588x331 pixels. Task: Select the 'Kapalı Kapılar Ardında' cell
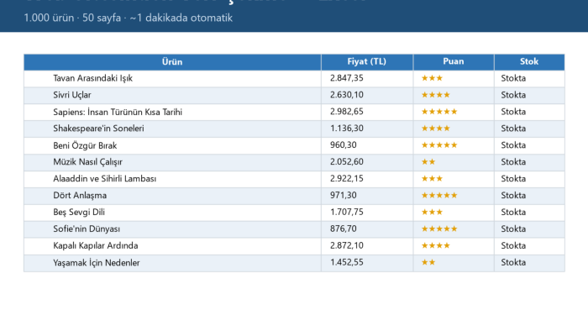pos(172,246)
